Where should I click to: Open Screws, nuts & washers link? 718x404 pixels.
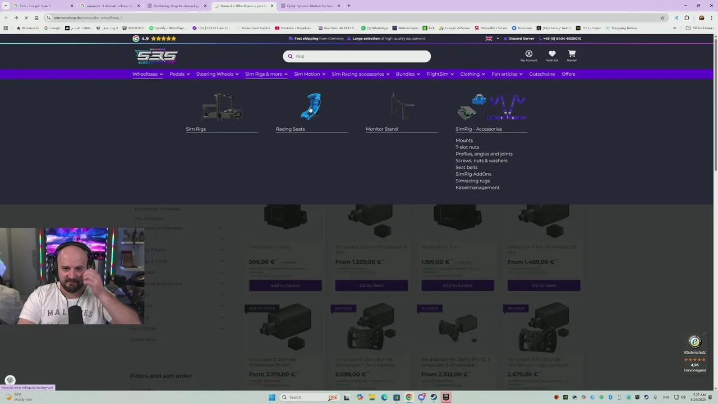[x=481, y=160]
